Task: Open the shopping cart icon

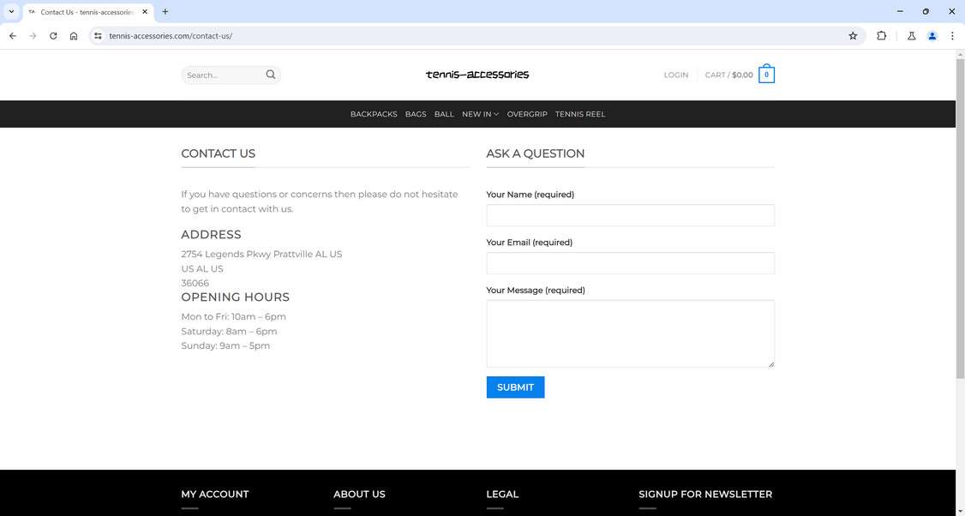Action: click(766, 74)
